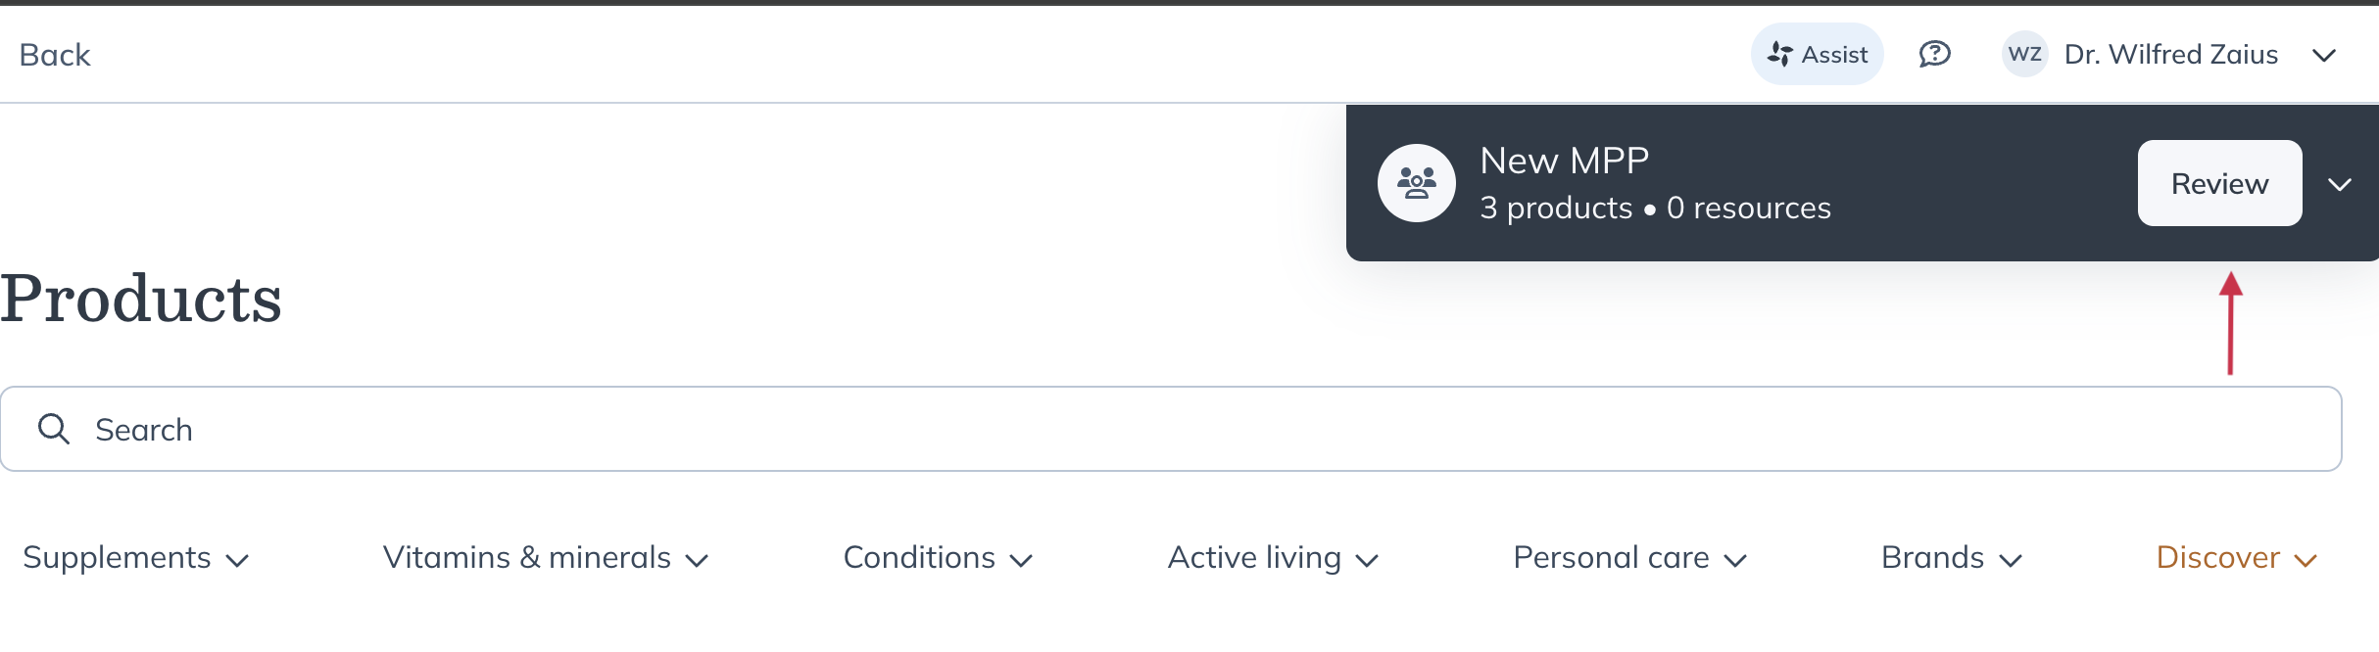The image size is (2379, 652).
Task: Open the Conditions category menu
Action: 938,558
